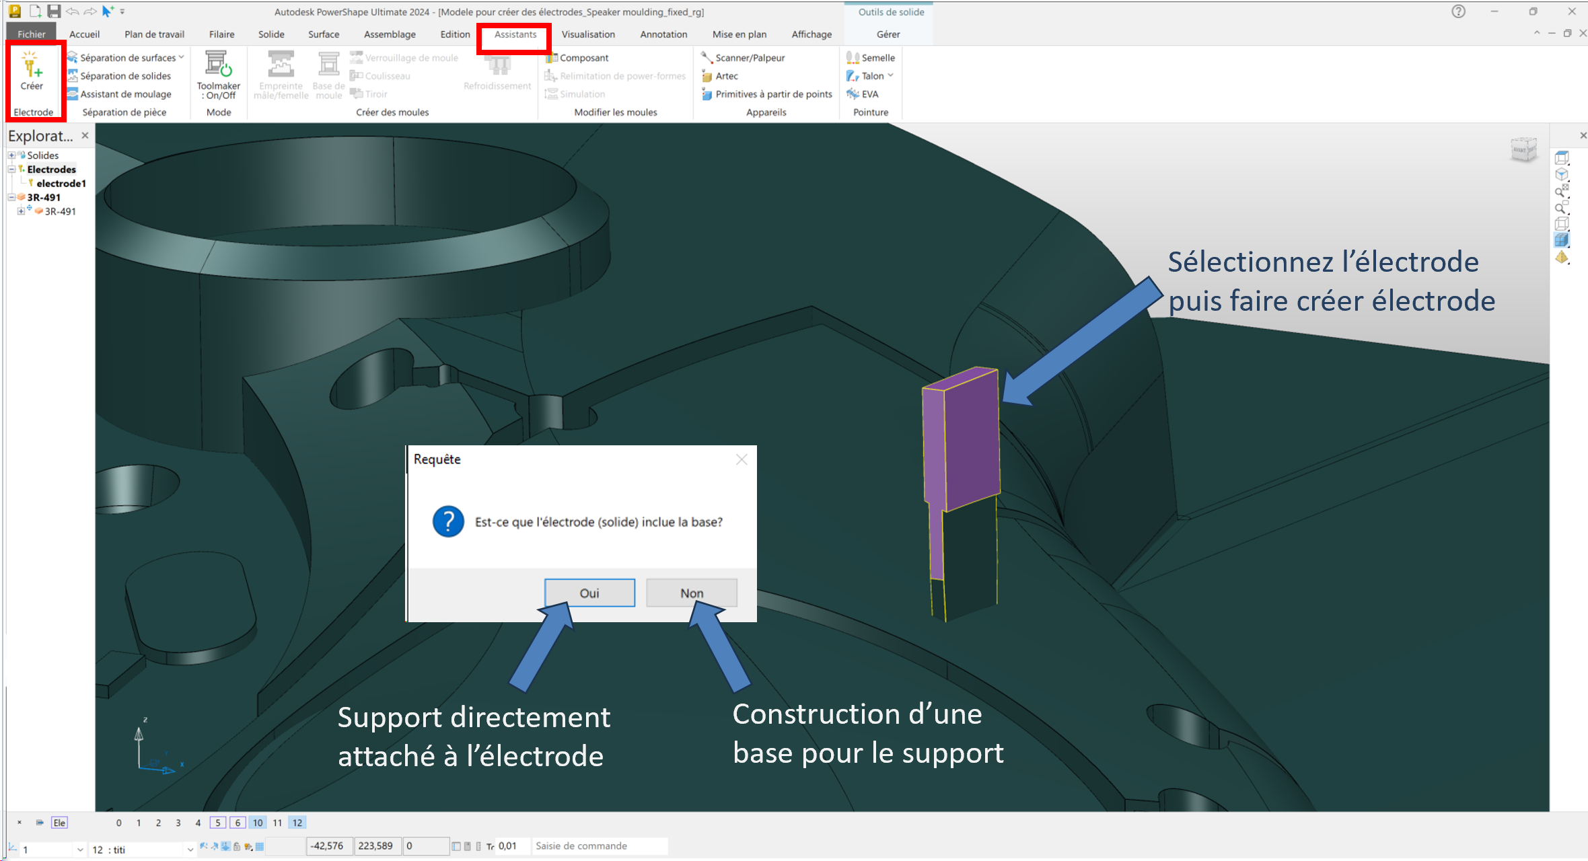Open the Talon dropdown arrow
This screenshot has height=861, width=1588.
pos(890,75)
